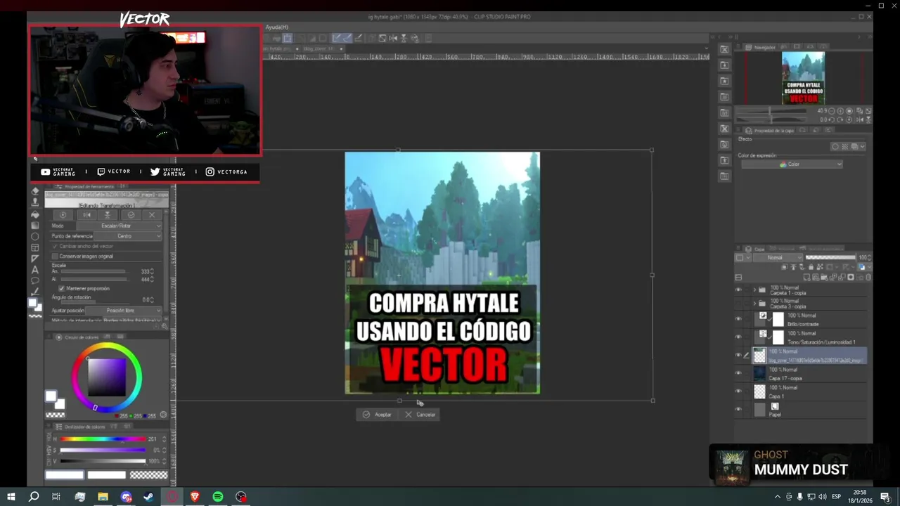Delete layer with trash icon
This screenshot has width=900, height=506.
point(868,277)
